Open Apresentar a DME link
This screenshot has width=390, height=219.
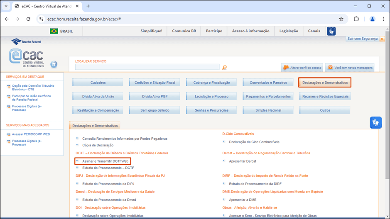click(243, 200)
